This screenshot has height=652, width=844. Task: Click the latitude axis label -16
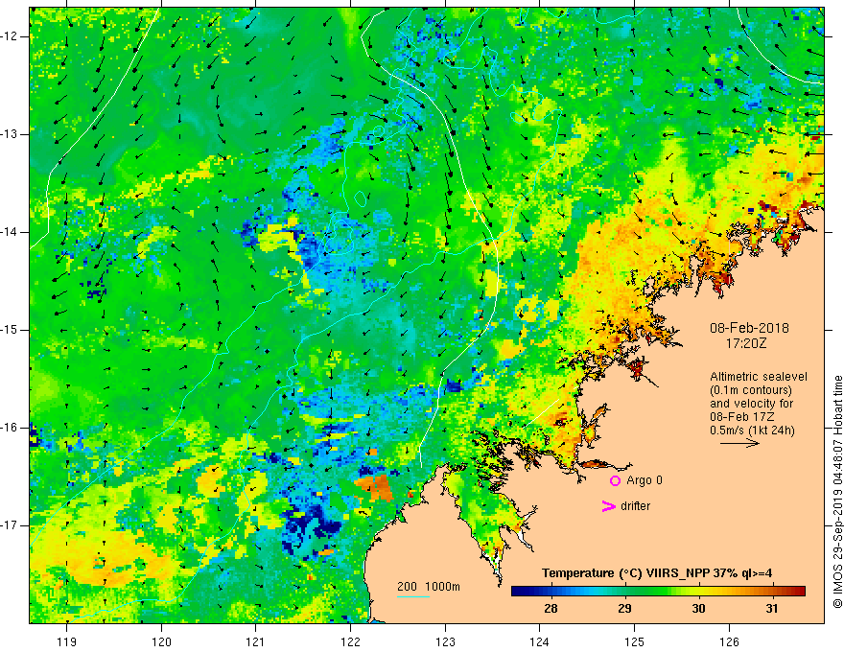coord(10,428)
